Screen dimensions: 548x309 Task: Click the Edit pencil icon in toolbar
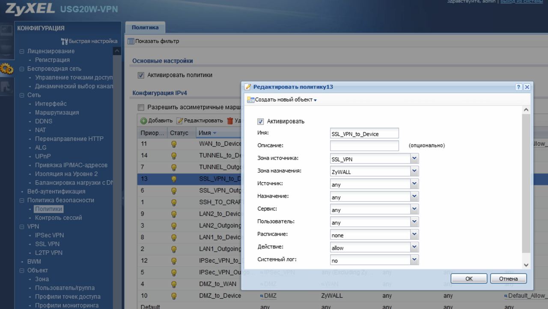(180, 121)
